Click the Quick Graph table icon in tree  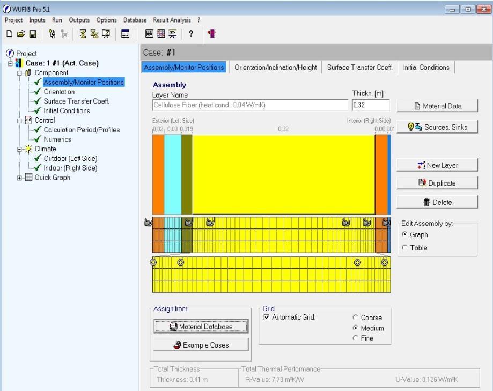(x=28, y=178)
